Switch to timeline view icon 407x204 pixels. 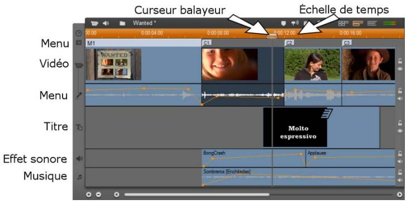tap(357, 23)
